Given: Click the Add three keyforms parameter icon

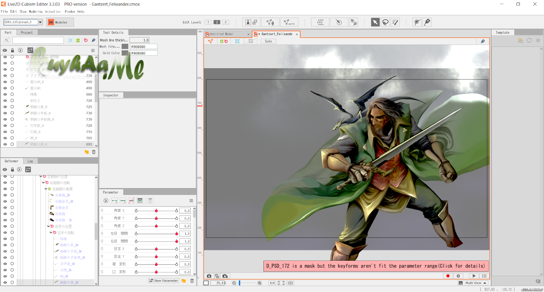Looking at the screenshot, I should click(x=123, y=201).
